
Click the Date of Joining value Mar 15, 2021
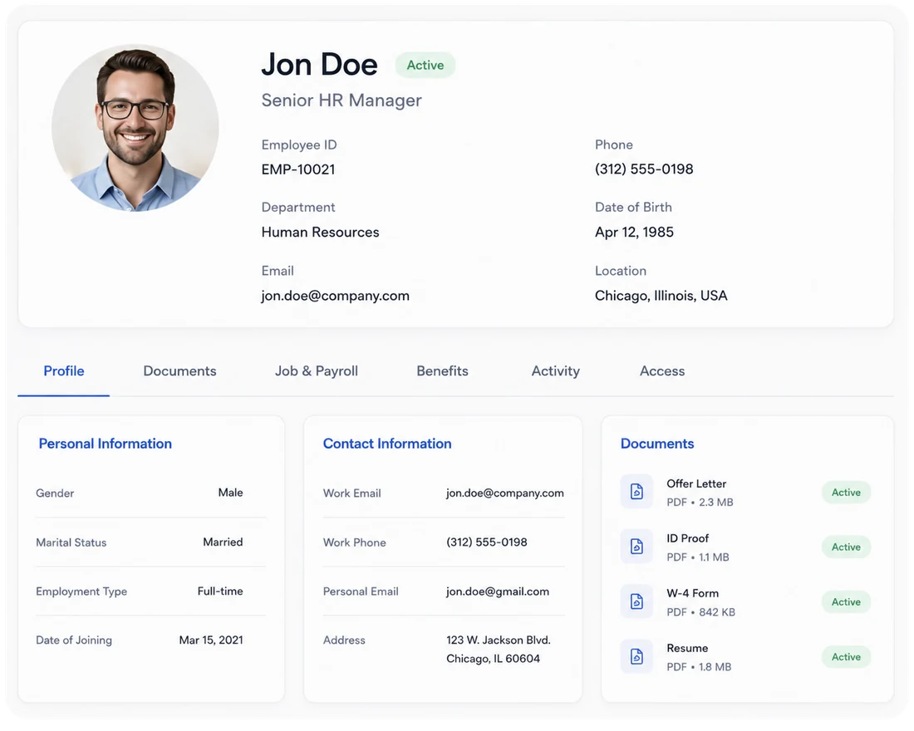coord(211,640)
